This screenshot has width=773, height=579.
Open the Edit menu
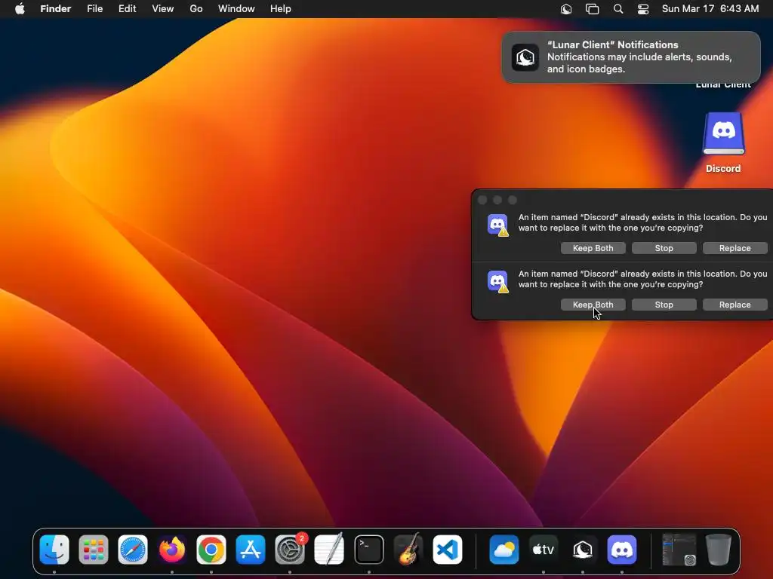coord(127,9)
